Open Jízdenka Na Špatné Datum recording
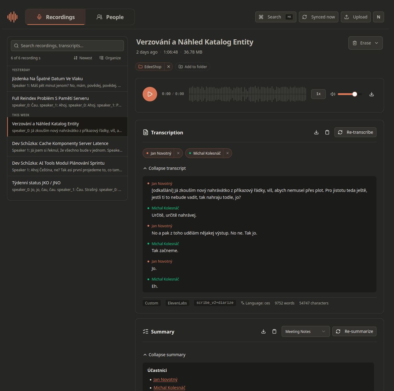The width and height of the screenshot is (394, 391). (x=67, y=82)
